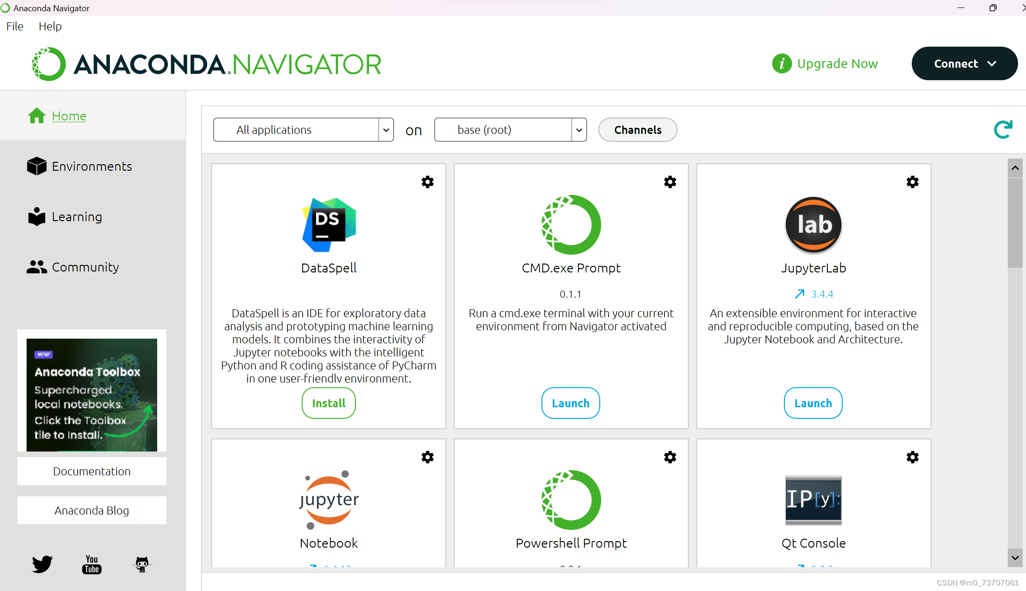
Task: Open the GitHub octocat icon
Action: pyautogui.click(x=142, y=564)
